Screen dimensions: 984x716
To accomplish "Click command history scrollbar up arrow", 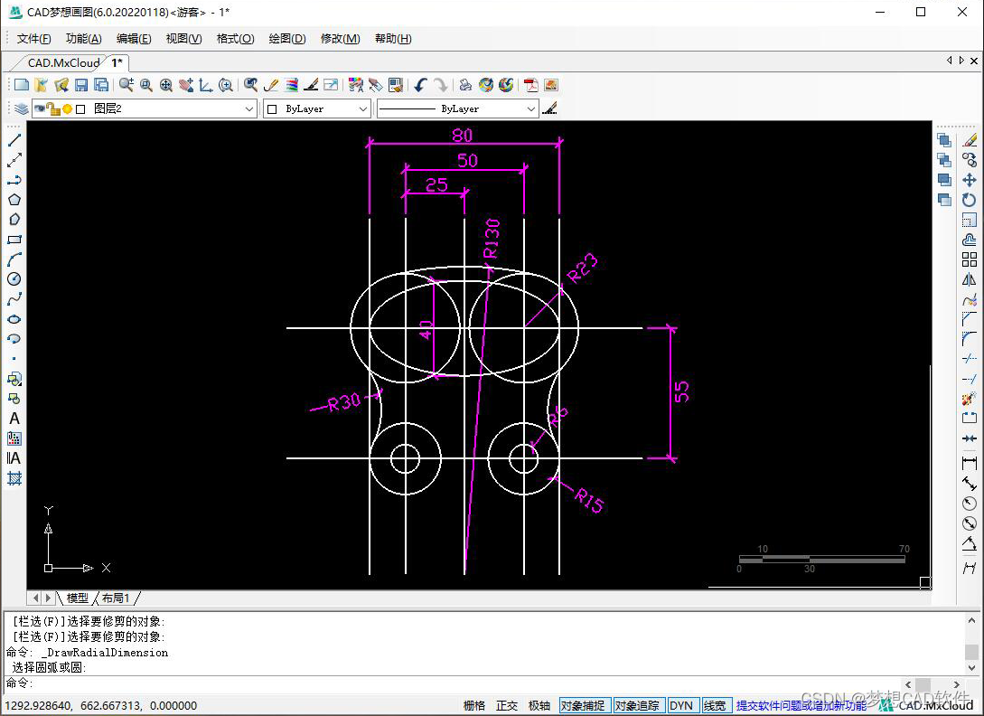I will click(972, 620).
